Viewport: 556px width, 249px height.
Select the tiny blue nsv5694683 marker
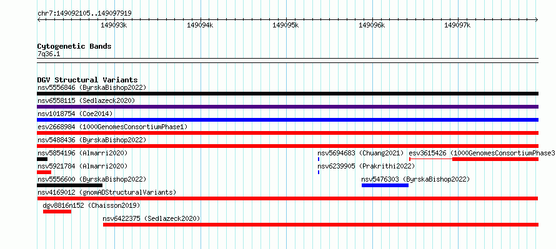pyautogui.click(x=319, y=159)
